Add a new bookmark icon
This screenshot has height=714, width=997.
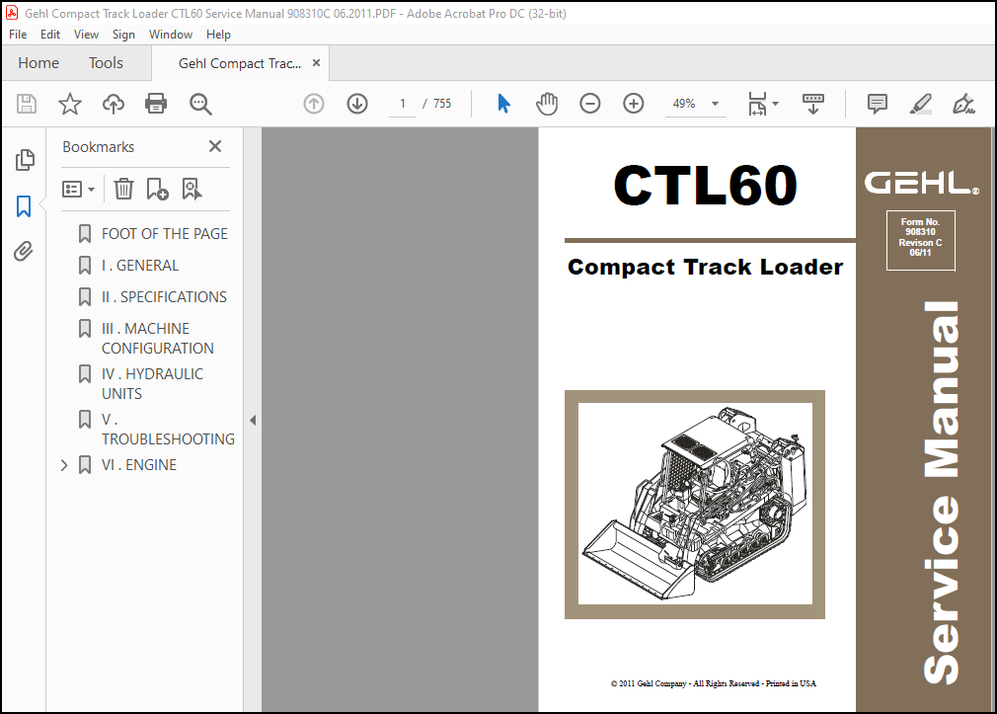(157, 189)
